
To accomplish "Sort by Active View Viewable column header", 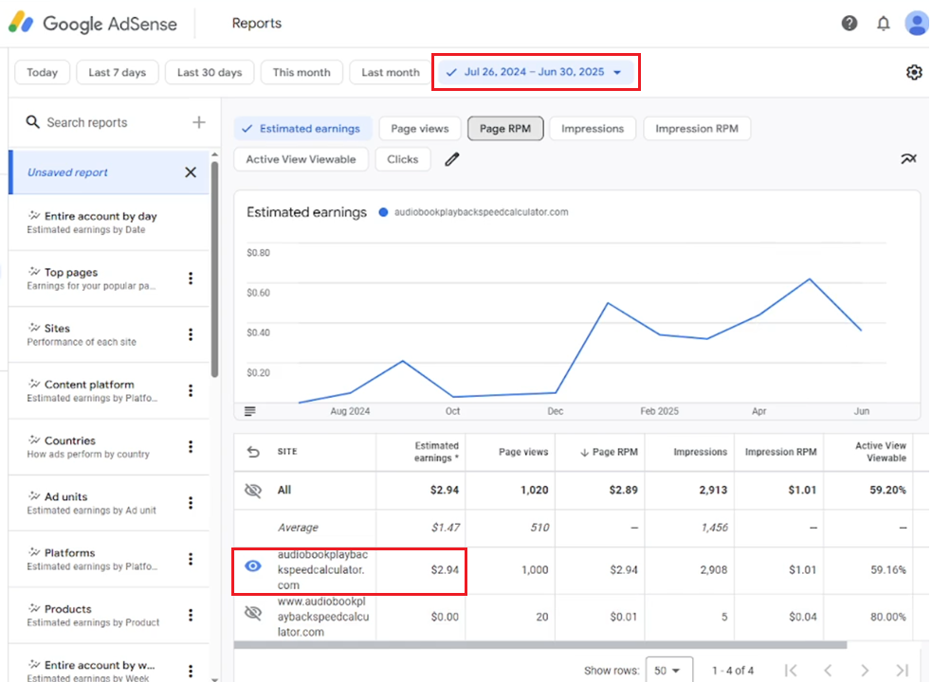I will tap(880, 452).
